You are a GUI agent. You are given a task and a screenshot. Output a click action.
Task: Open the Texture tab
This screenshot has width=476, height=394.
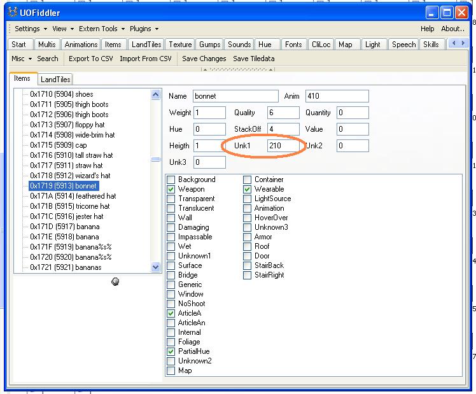click(180, 45)
